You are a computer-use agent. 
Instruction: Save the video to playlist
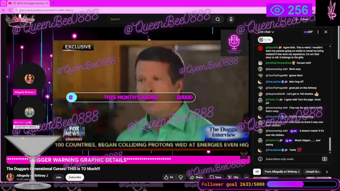click(x=215, y=177)
